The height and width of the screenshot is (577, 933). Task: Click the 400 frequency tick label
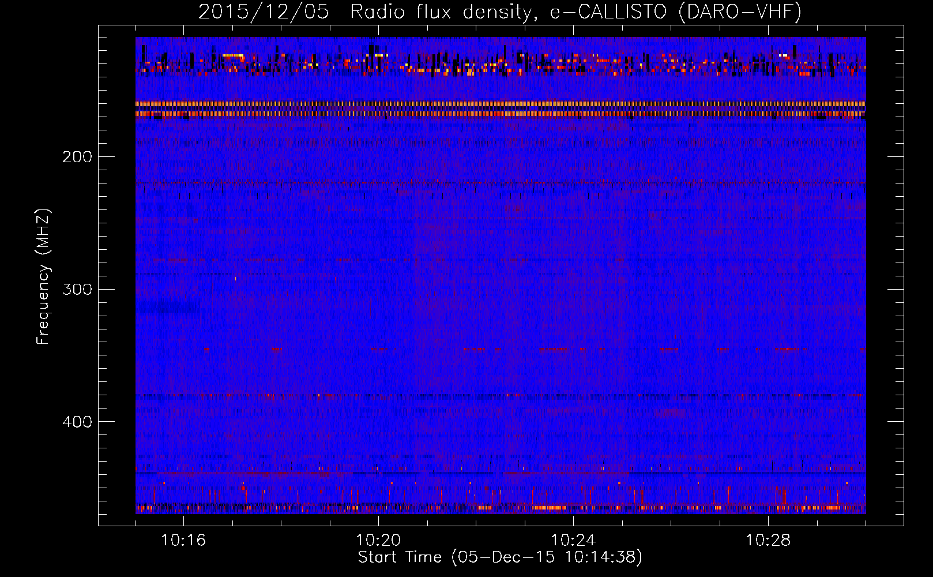pyautogui.click(x=77, y=422)
